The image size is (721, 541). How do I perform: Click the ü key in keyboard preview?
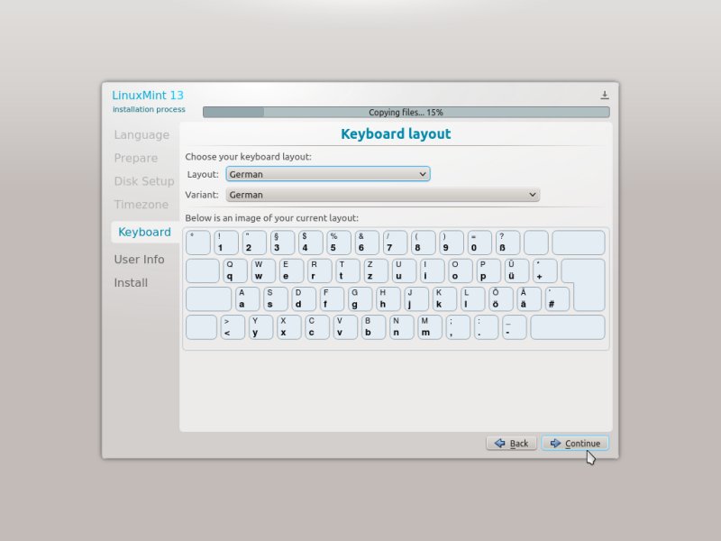click(516, 270)
